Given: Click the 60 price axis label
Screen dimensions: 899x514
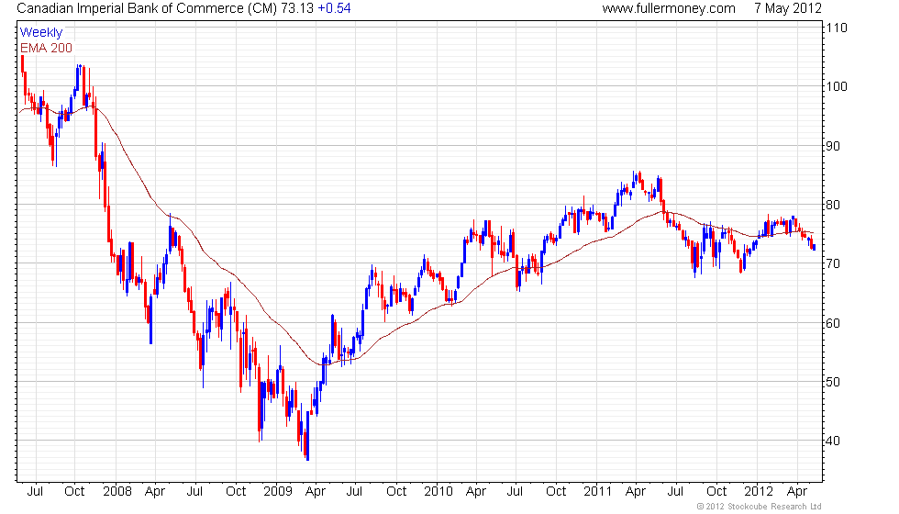Looking at the screenshot, I should point(833,323).
